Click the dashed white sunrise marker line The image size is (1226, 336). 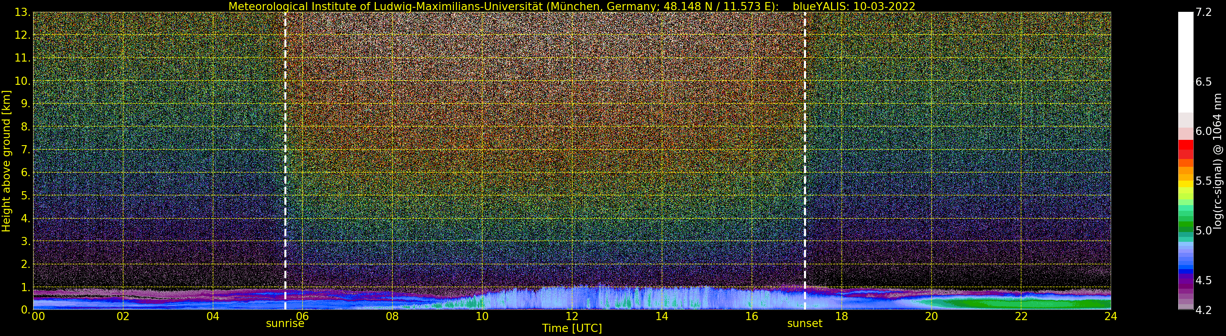click(285, 161)
